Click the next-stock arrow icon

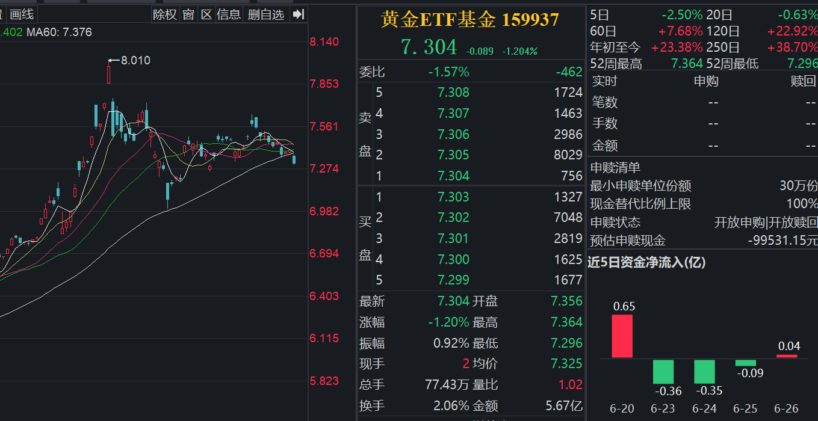(x=298, y=14)
